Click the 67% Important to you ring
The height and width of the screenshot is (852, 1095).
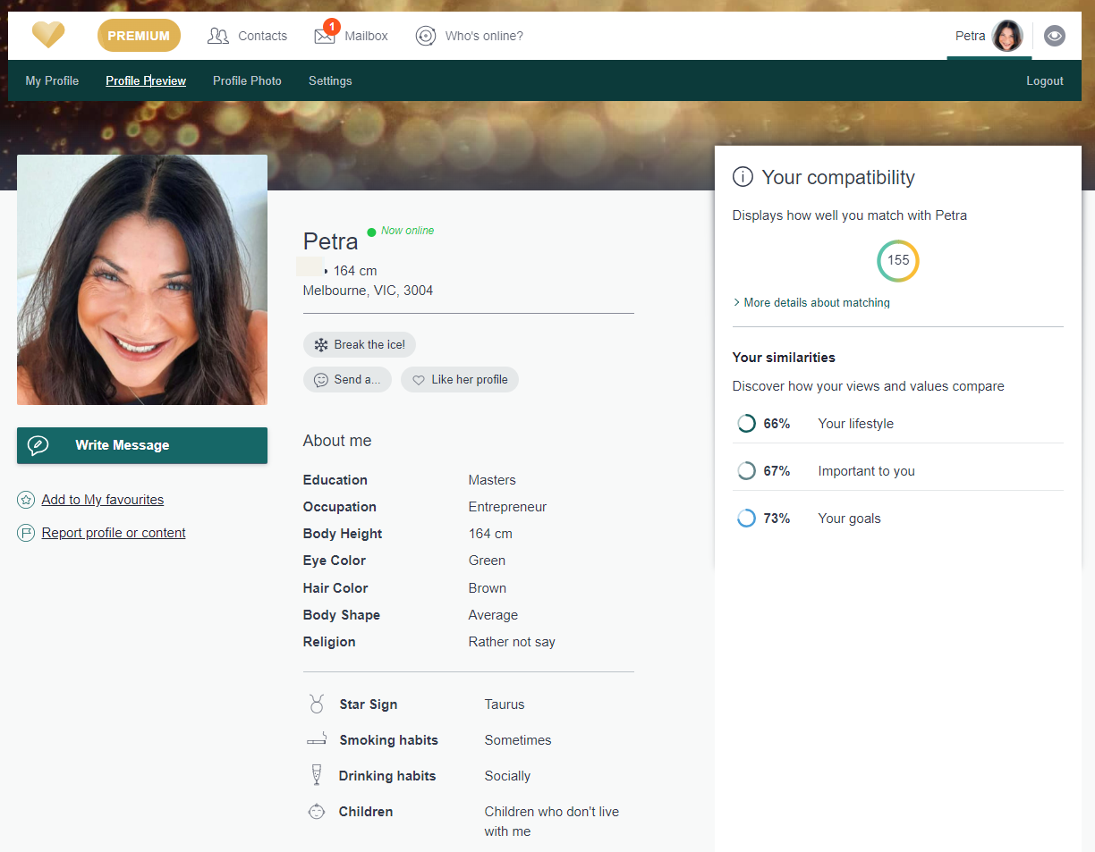click(x=746, y=471)
